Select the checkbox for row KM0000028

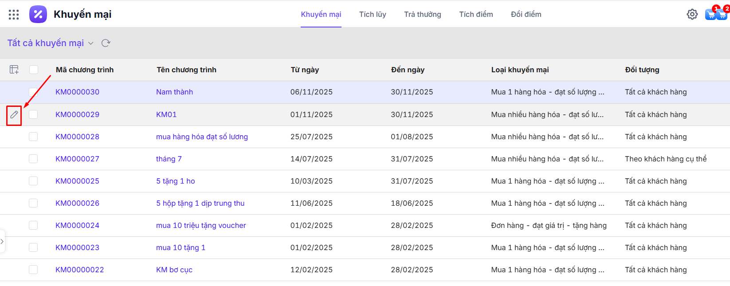coord(33,137)
